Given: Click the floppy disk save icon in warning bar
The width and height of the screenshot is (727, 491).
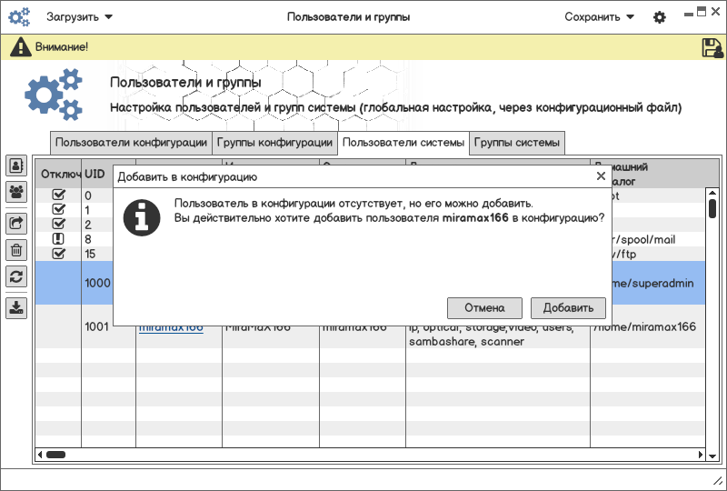Looking at the screenshot, I should [x=712, y=48].
